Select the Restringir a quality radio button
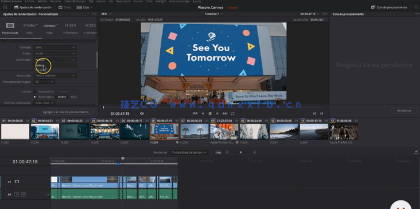420x209 pixels. [35, 97]
